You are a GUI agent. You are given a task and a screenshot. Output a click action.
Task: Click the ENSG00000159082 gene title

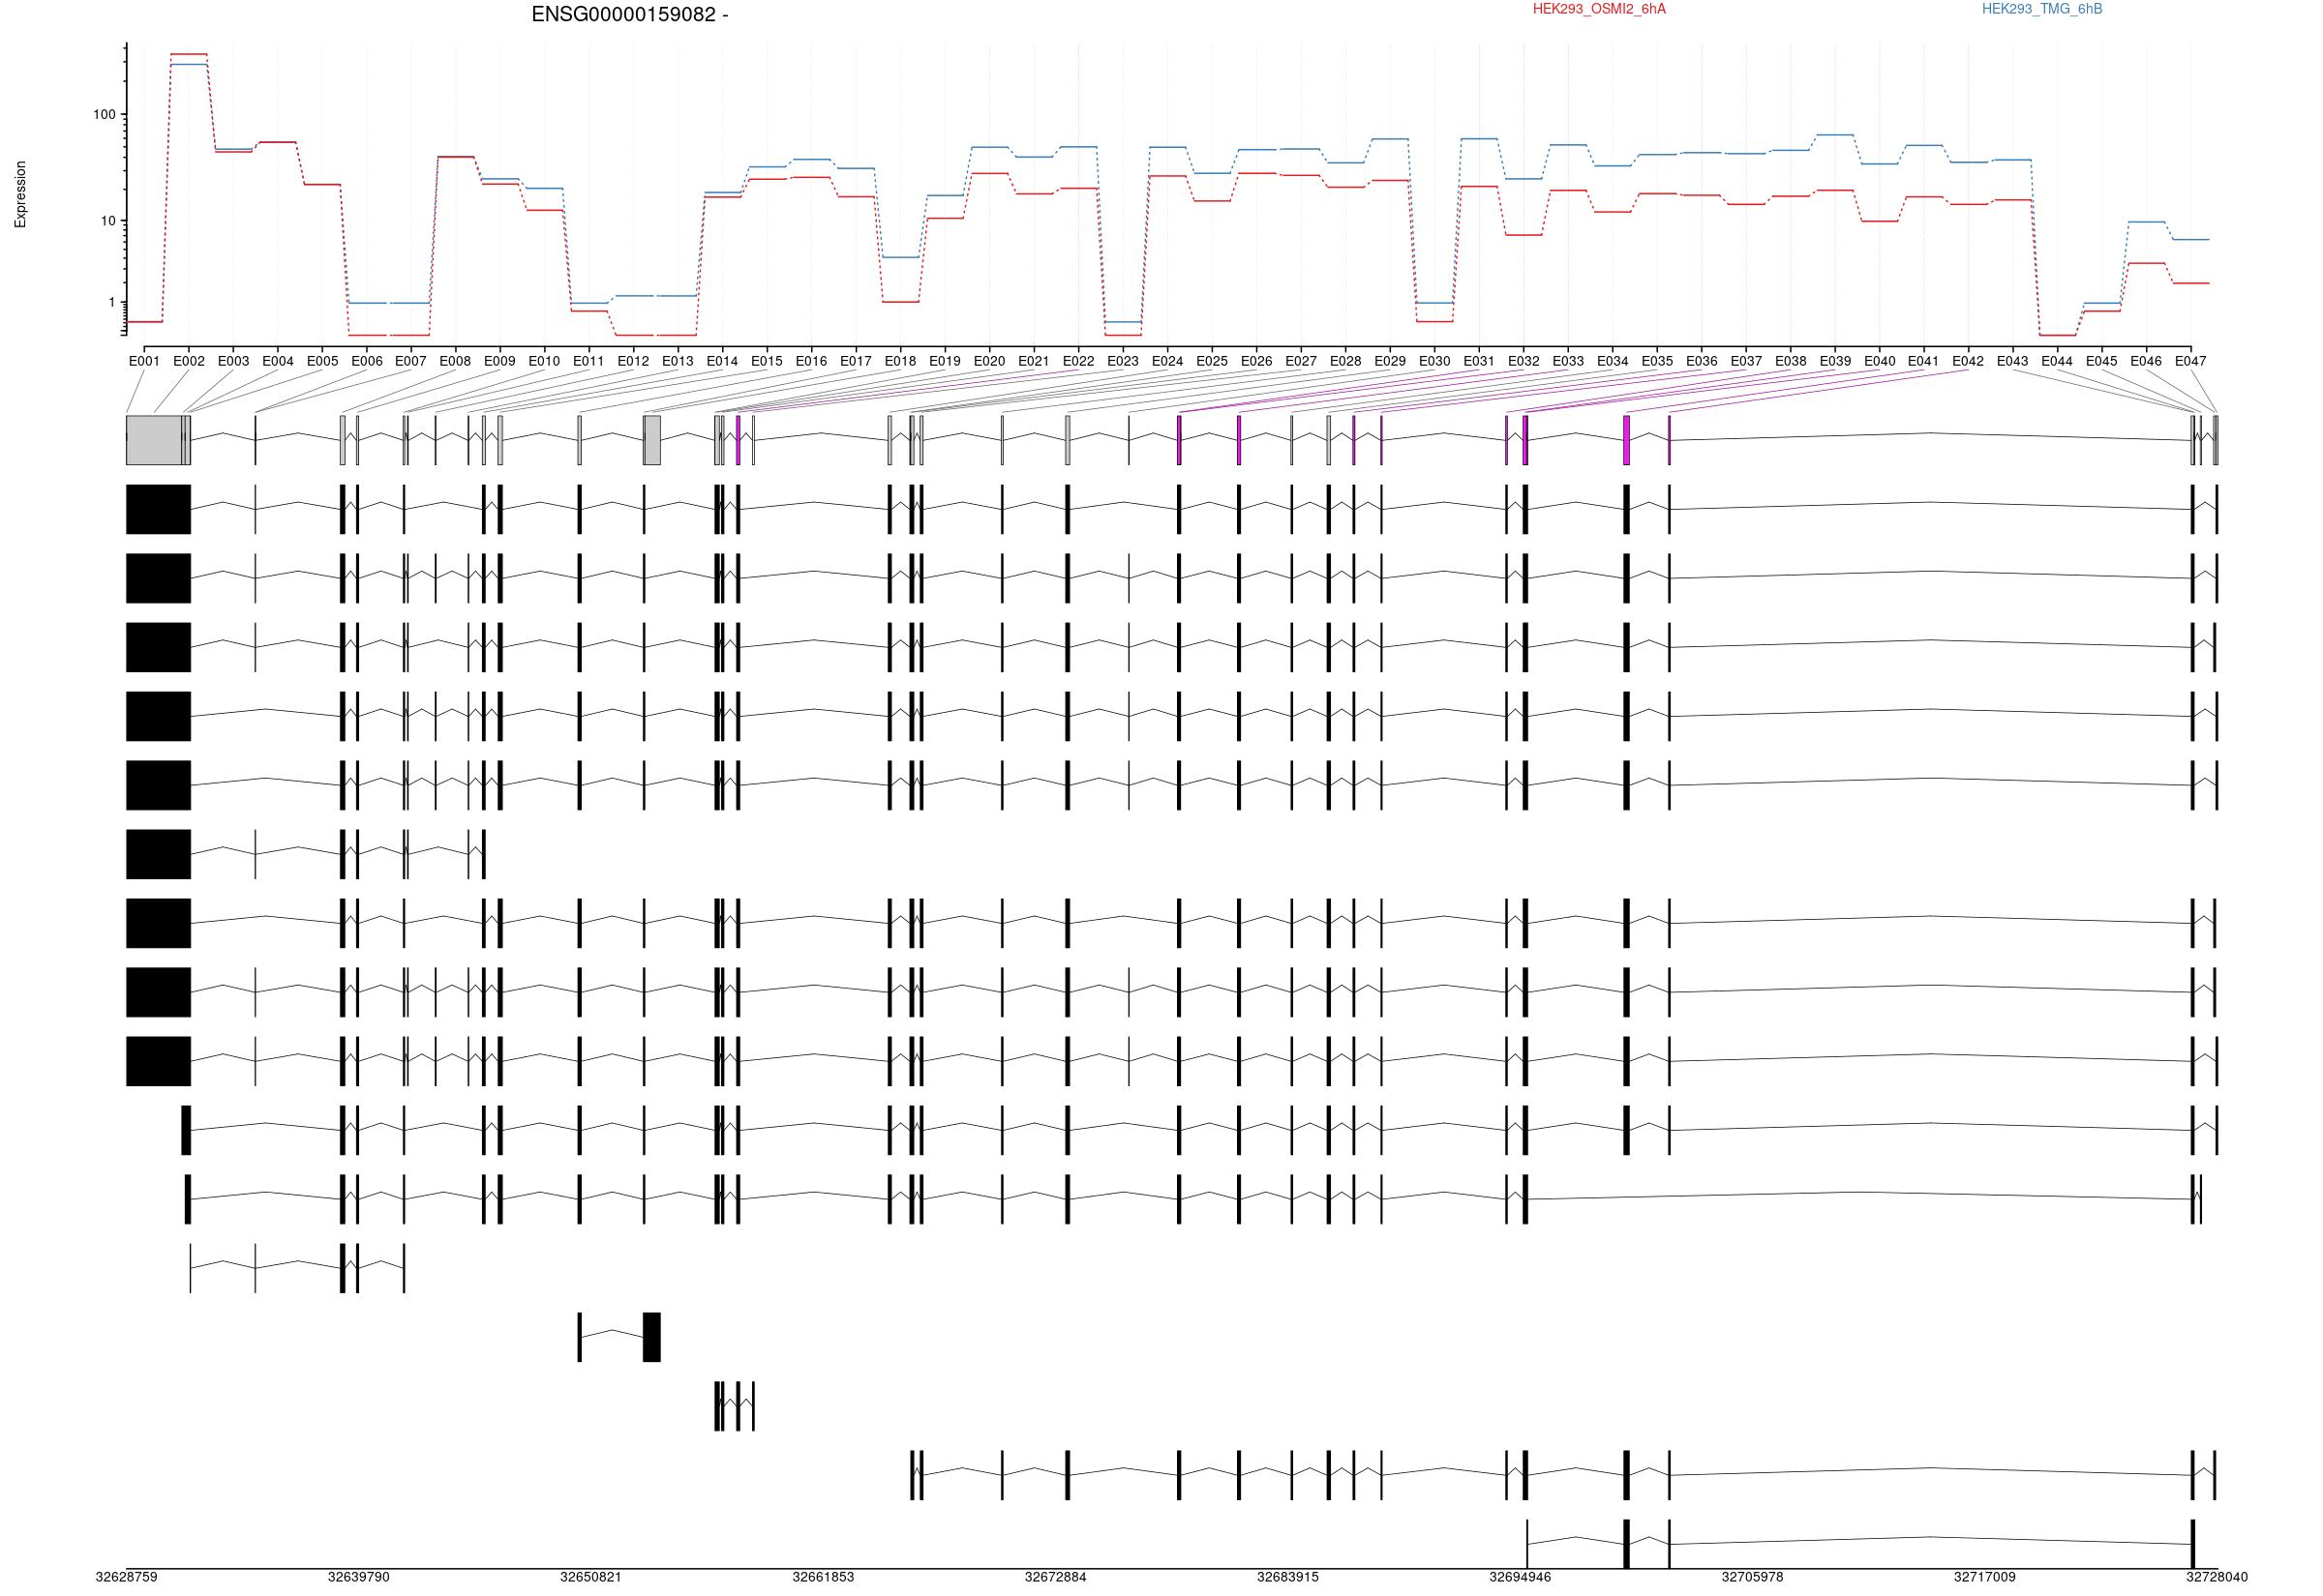tap(629, 15)
